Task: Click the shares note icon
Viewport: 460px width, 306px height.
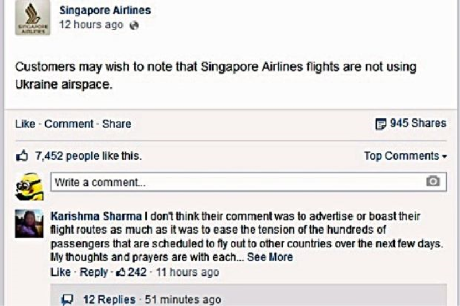Action: pyautogui.click(x=380, y=124)
